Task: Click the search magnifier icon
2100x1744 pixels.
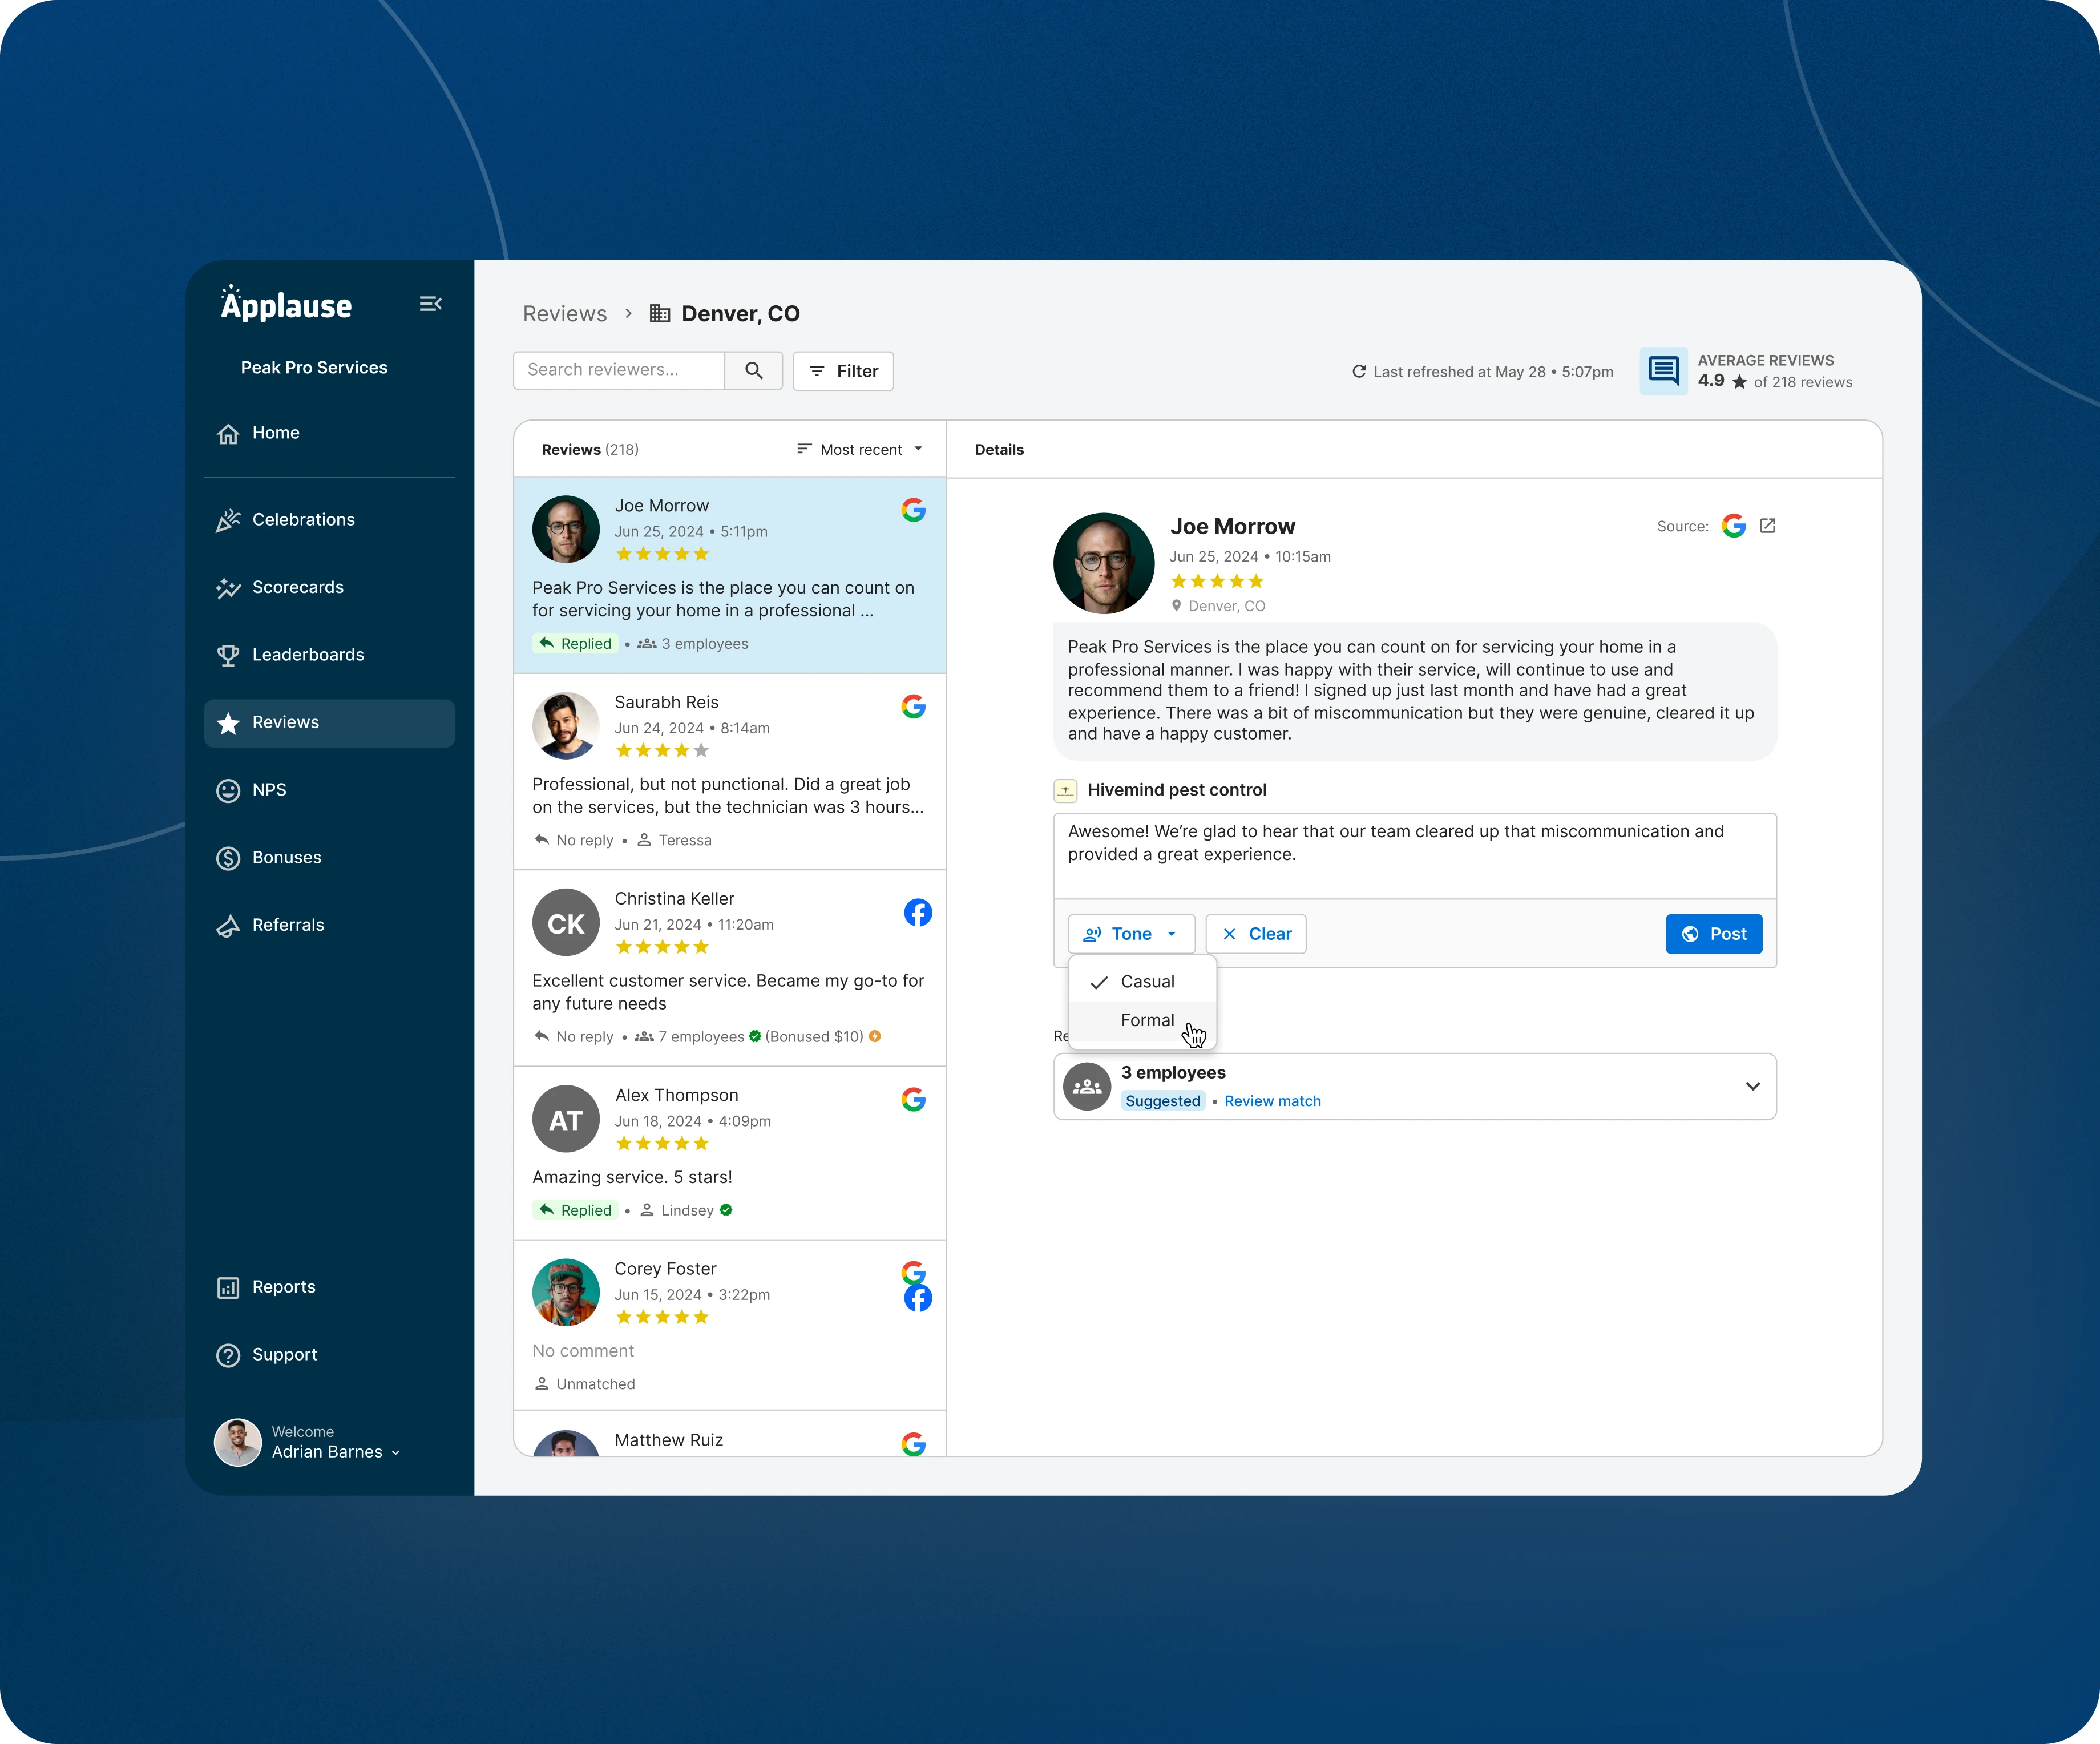Action: [x=754, y=371]
